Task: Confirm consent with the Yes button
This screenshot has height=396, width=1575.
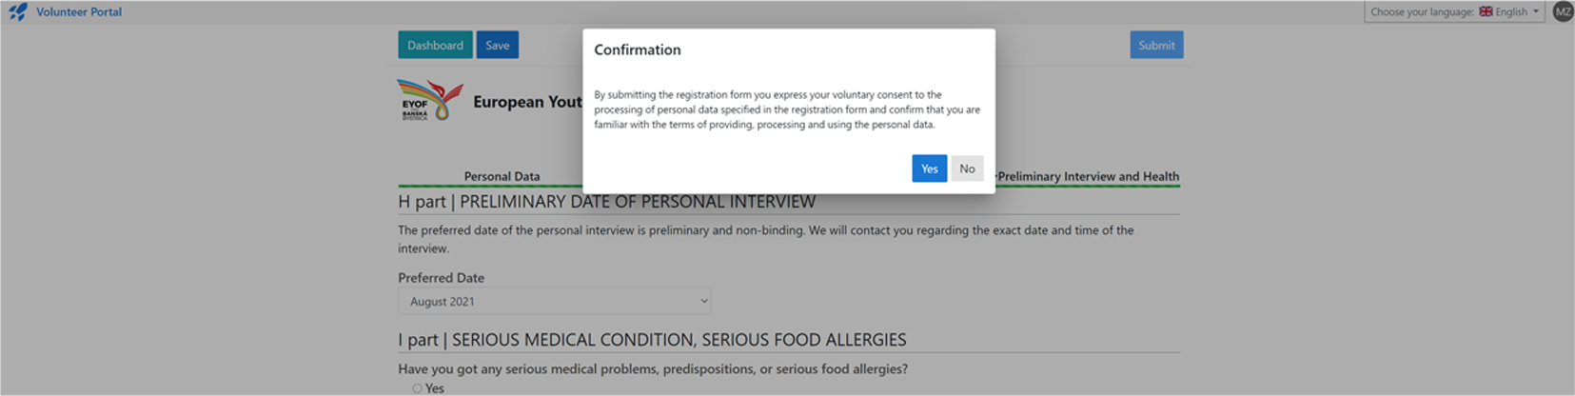Action: pyautogui.click(x=929, y=168)
